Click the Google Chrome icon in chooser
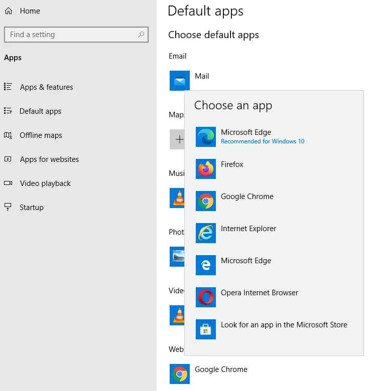Screen dimensions: 371x391 206,201
